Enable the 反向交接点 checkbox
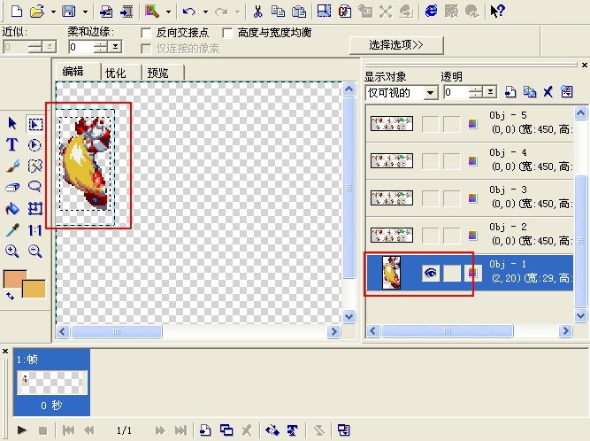 pos(146,33)
